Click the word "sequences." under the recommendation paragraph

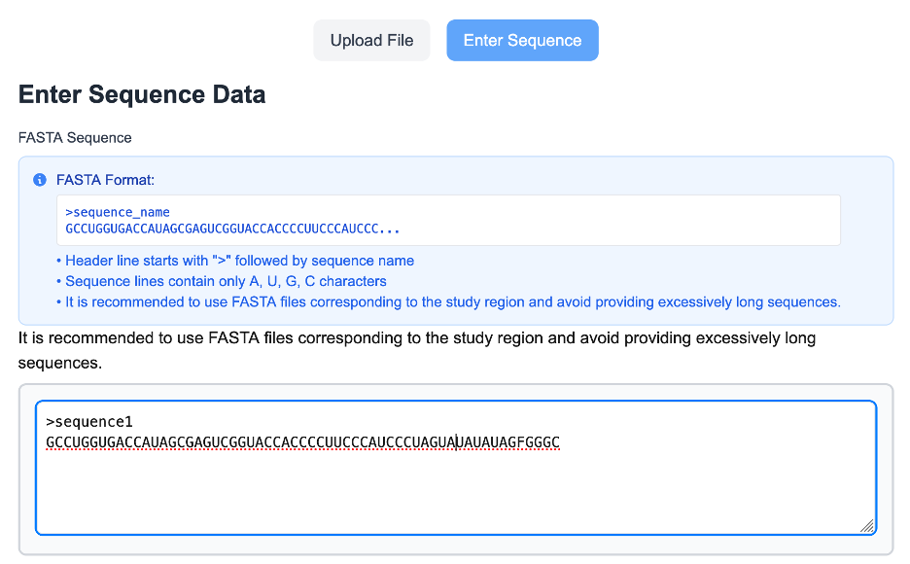pyautogui.click(x=60, y=363)
